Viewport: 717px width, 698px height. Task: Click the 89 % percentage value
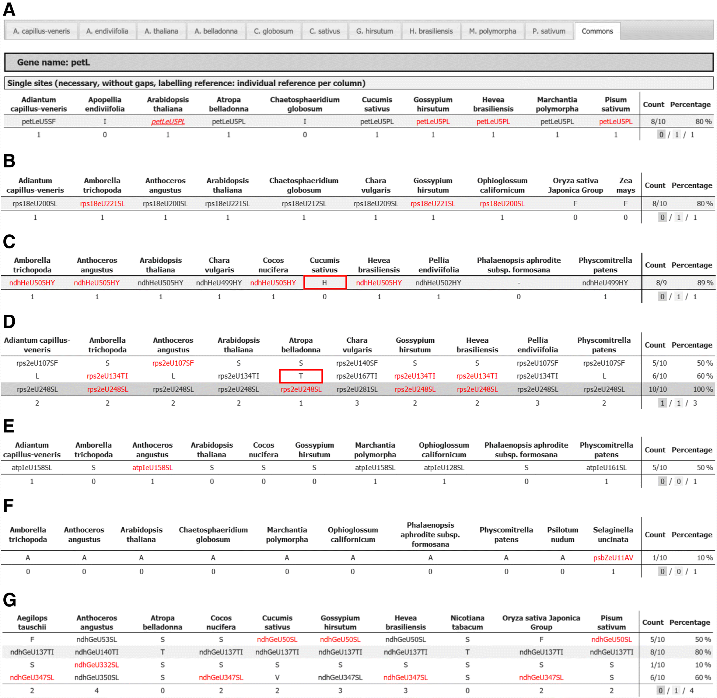pos(705,283)
